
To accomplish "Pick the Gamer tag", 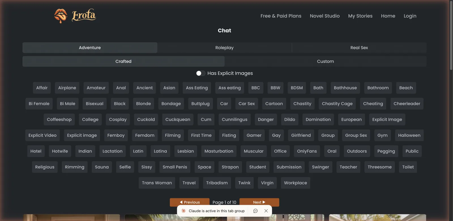I will pos(254,135).
